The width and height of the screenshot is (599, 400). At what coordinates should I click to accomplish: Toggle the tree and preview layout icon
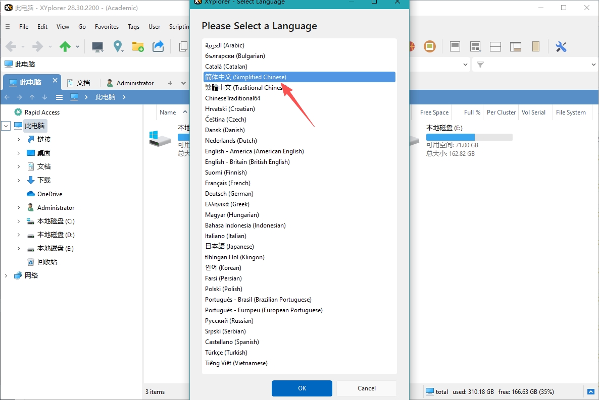pyautogui.click(x=516, y=46)
